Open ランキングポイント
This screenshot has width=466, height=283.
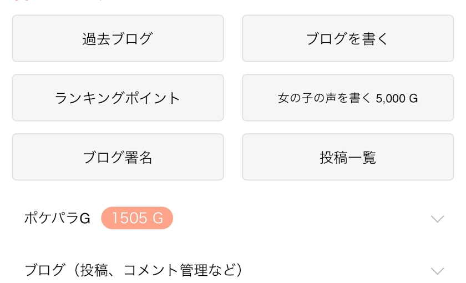pyautogui.click(x=118, y=98)
